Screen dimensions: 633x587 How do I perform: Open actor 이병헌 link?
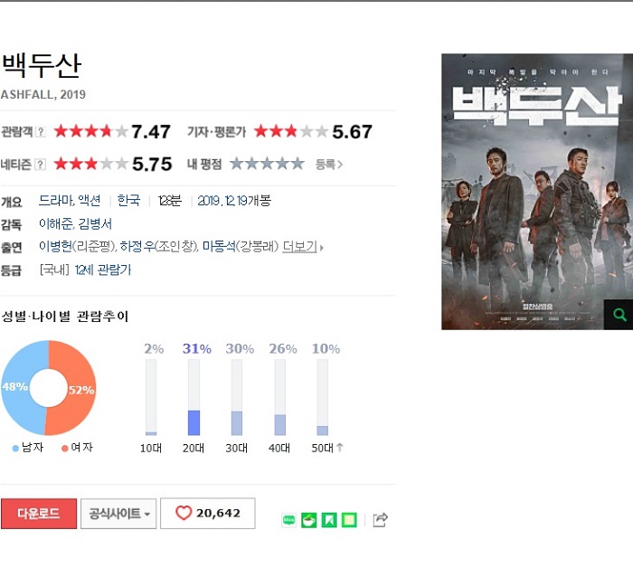[x=55, y=246]
